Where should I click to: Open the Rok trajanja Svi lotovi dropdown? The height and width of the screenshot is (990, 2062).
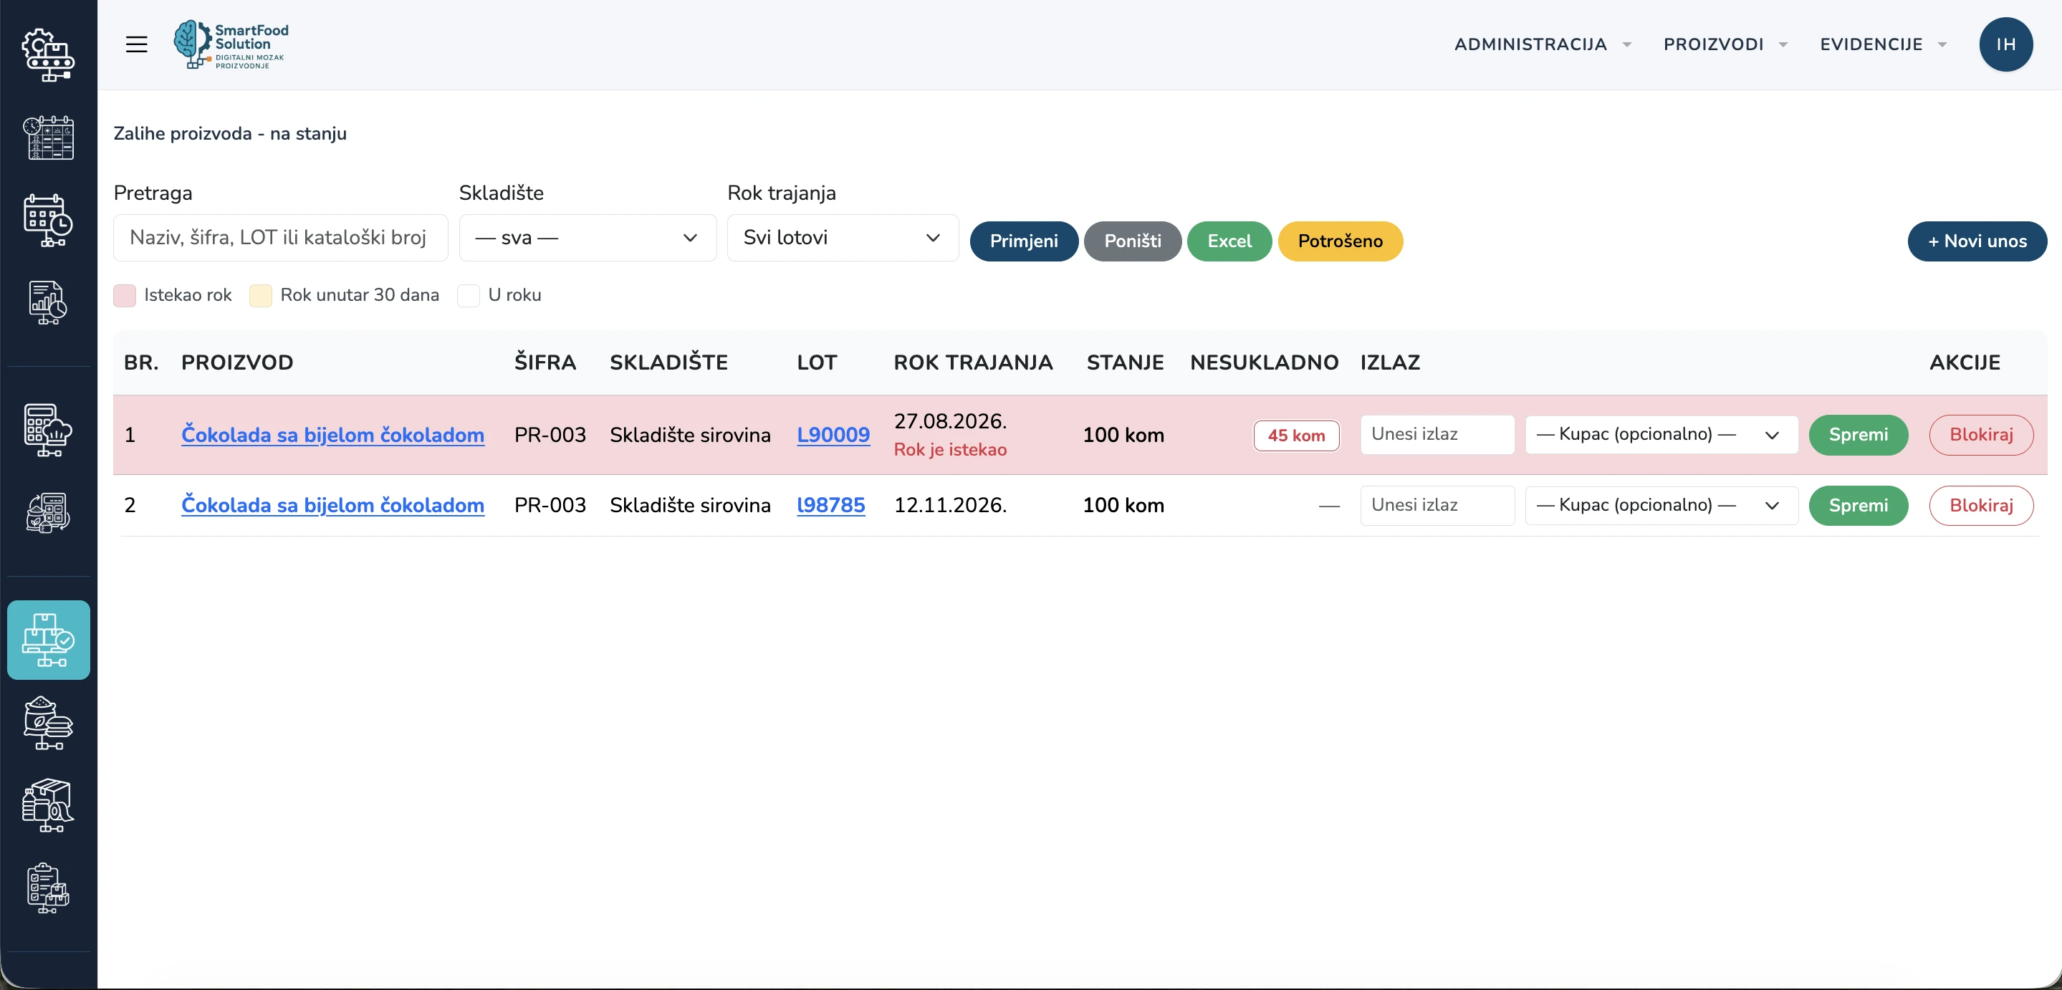(x=842, y=238)
